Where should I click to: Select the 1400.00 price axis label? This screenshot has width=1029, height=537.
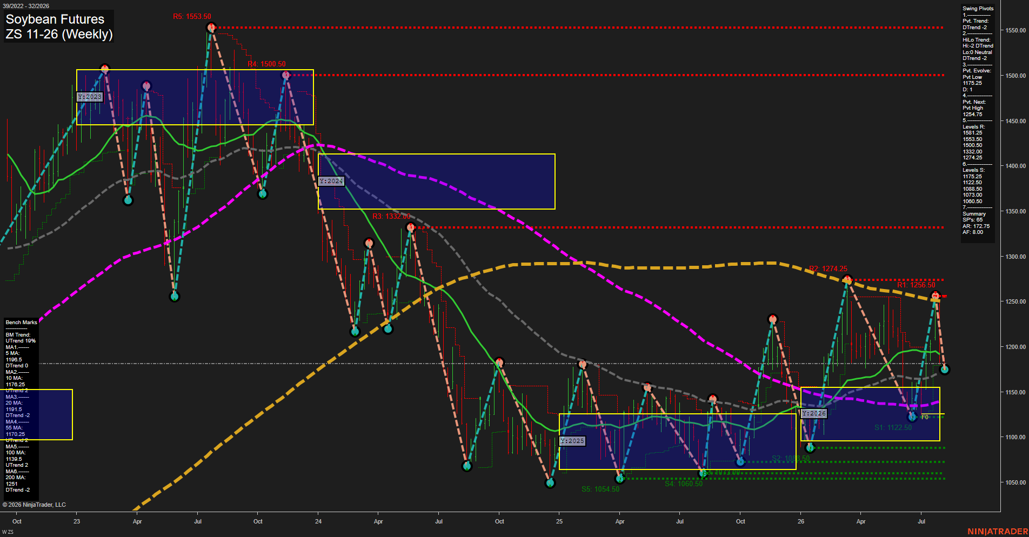coord(1015,166)
